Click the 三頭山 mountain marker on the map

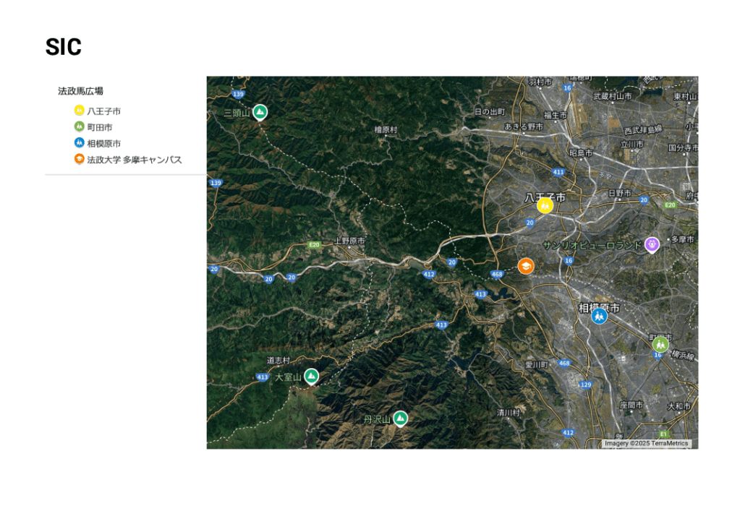pos(260,112)
